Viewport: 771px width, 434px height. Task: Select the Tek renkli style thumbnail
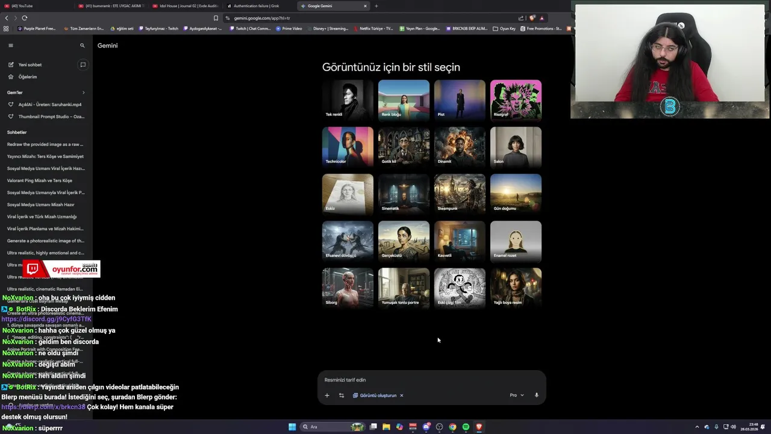[348, 100]
